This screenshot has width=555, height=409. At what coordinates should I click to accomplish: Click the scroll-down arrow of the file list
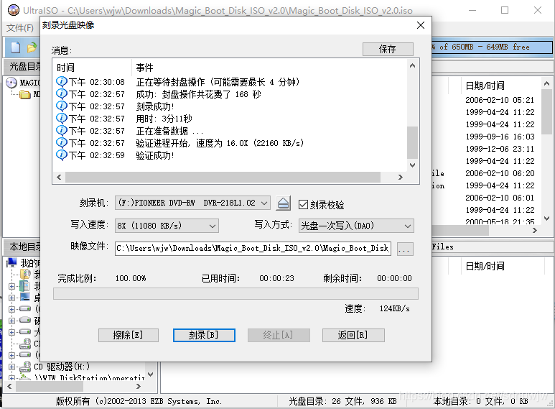[x=547, y=219]
